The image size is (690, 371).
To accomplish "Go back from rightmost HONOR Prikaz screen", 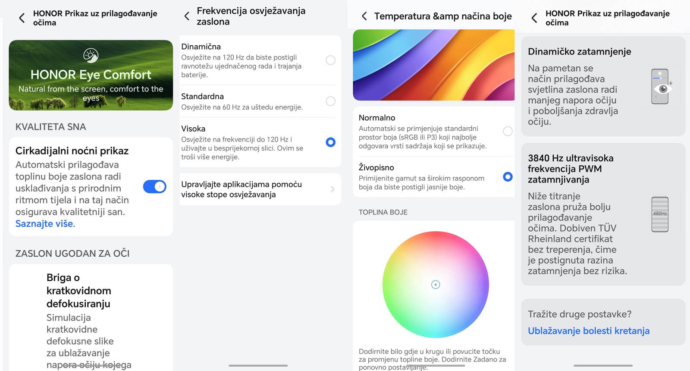I will pyautogui.click(x=534, y=18).
